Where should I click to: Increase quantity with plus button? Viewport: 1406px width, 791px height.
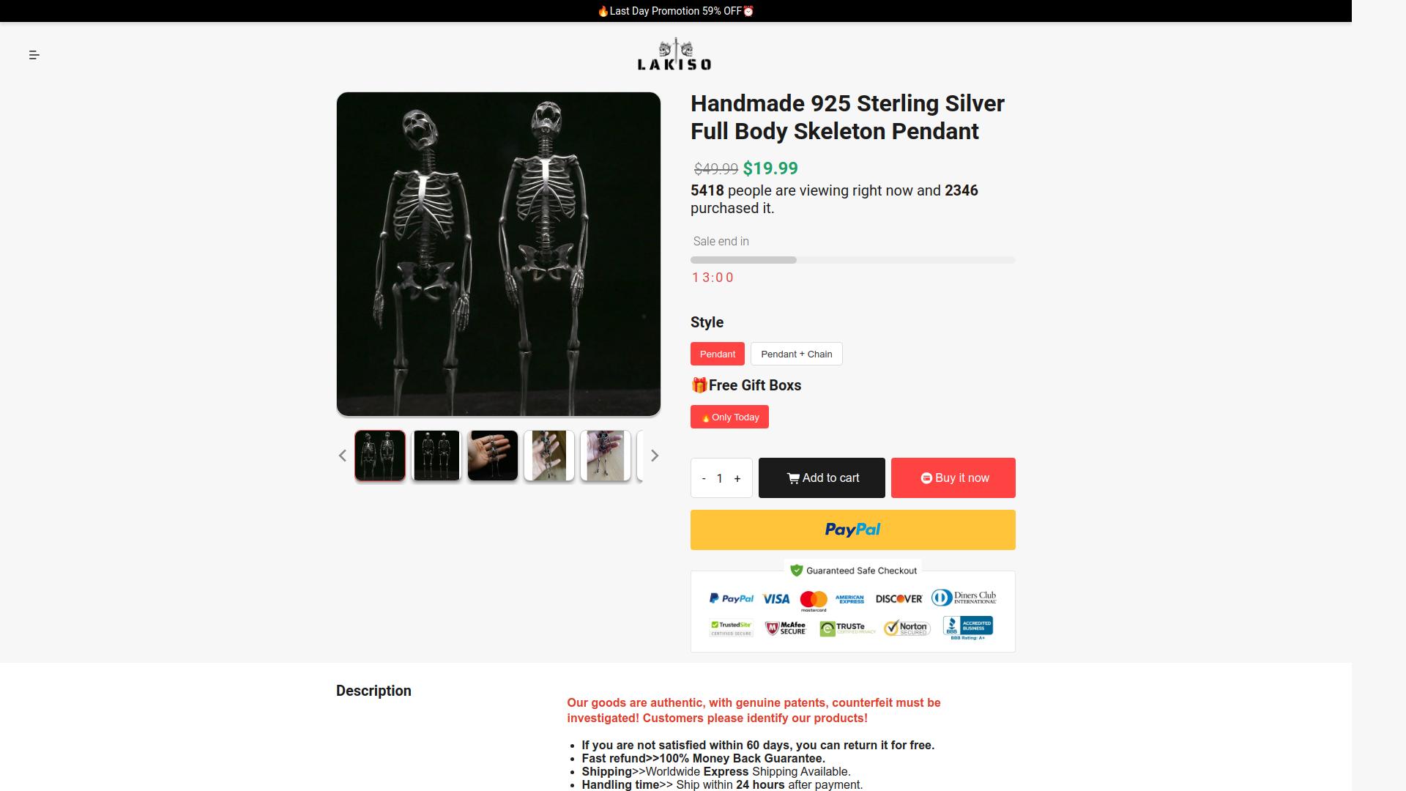click(737, 478)
